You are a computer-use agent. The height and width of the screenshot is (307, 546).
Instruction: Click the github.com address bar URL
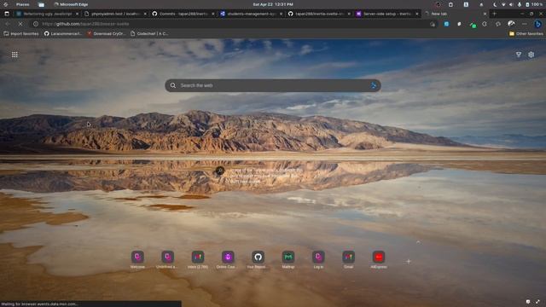coord(85,24)
